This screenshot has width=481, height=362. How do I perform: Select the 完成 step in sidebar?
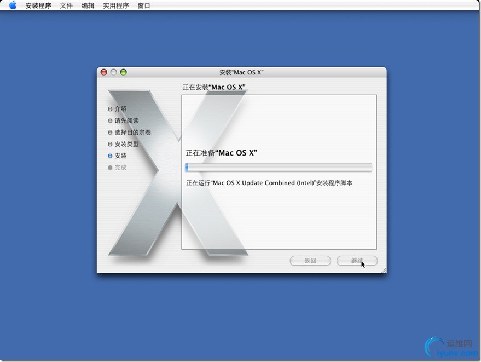[x=120, y=168]
